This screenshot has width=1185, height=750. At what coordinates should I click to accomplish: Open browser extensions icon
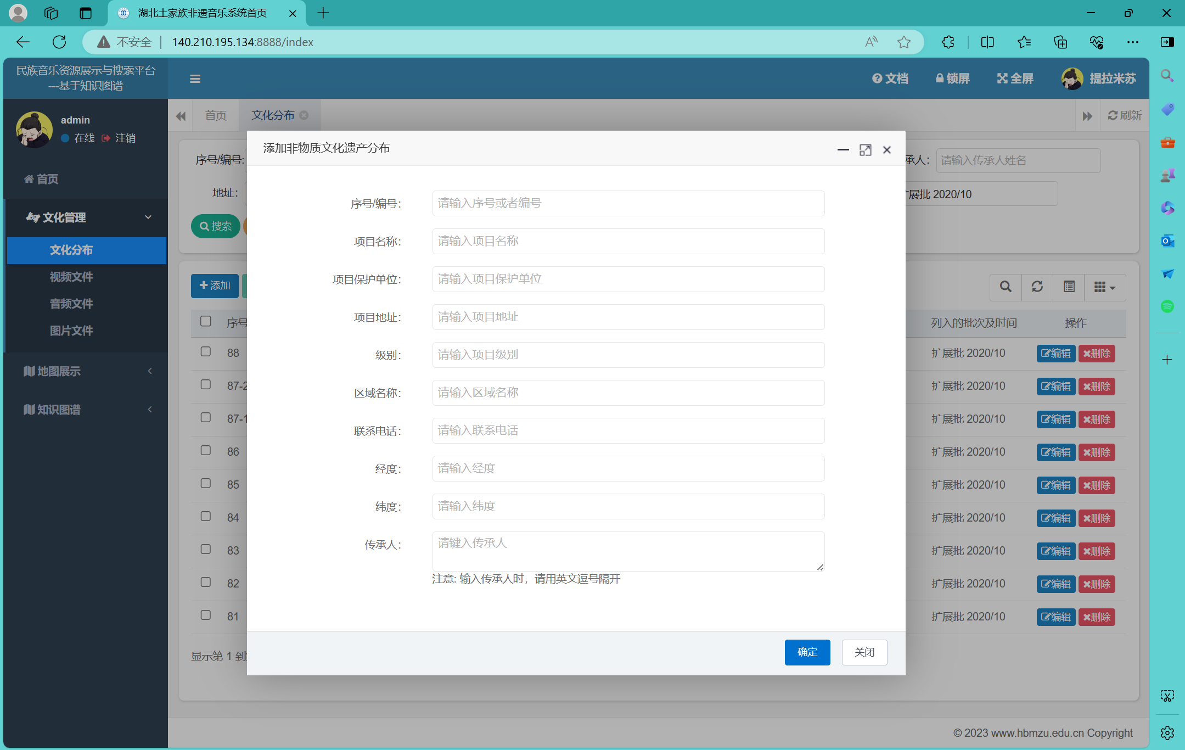[x=948, y=42]
